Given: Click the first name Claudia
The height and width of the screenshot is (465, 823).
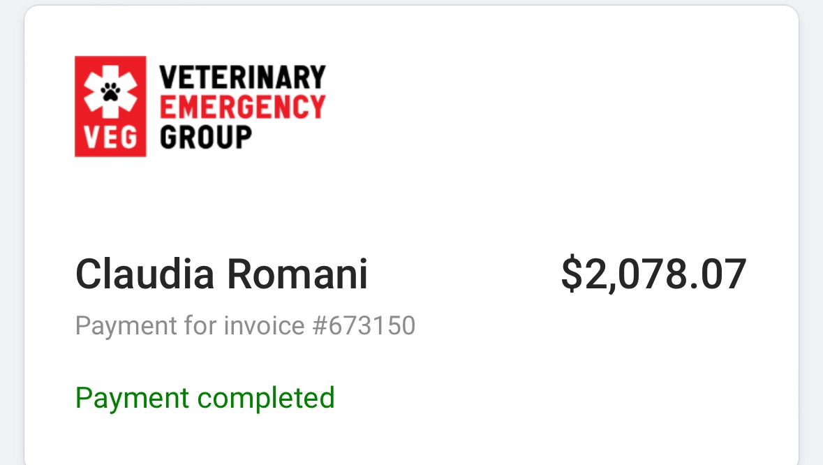Looking at the screenshot, I should click(x=145, y=274).
